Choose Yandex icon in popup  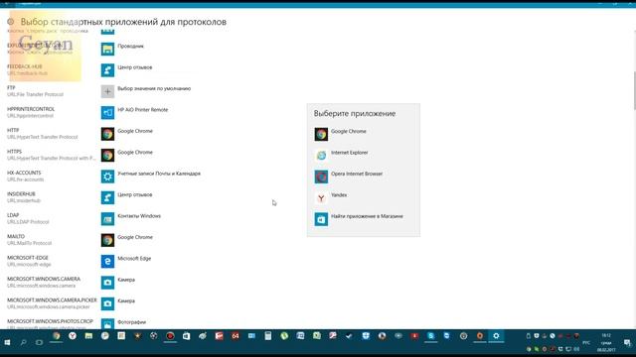tap(321, 198)
